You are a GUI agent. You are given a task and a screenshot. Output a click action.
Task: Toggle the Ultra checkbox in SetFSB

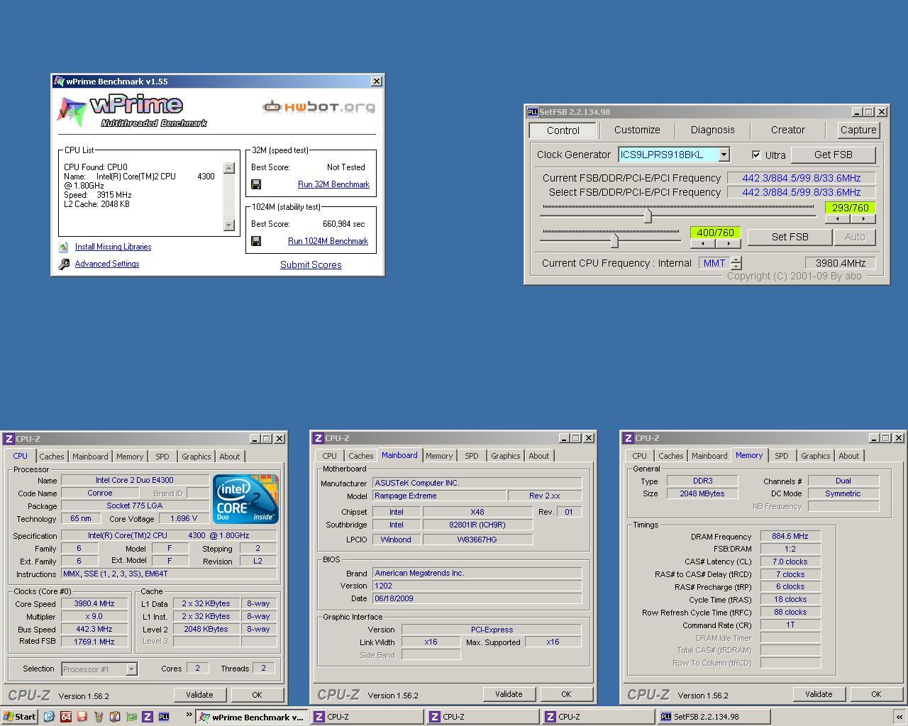756,155
